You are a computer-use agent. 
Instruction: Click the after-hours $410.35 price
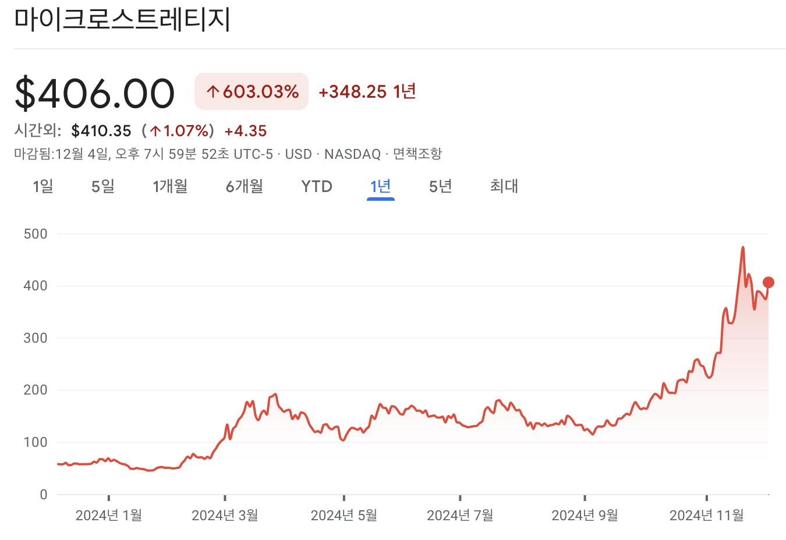click(103, 131)
